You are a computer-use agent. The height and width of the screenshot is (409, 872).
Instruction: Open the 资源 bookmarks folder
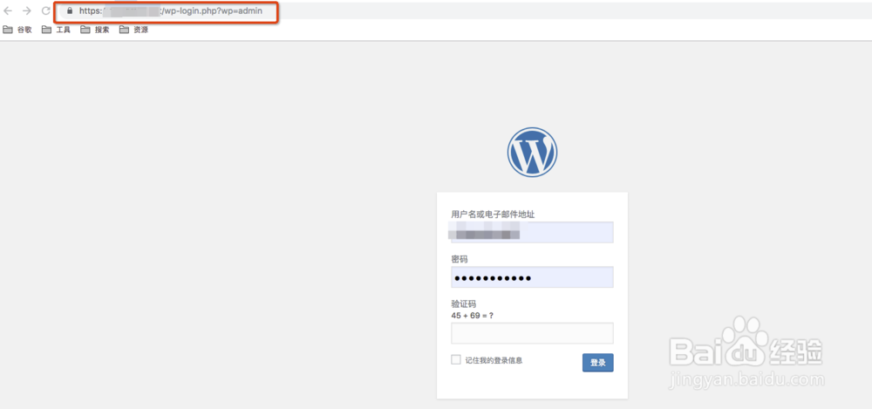point(133,30)
